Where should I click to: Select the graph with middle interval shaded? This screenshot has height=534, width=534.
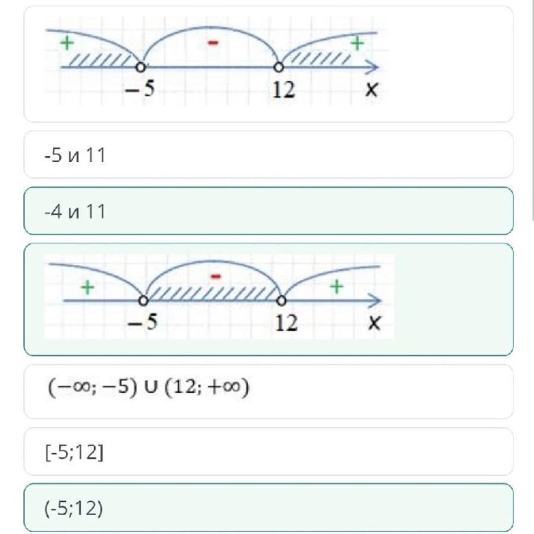point(268,299)
